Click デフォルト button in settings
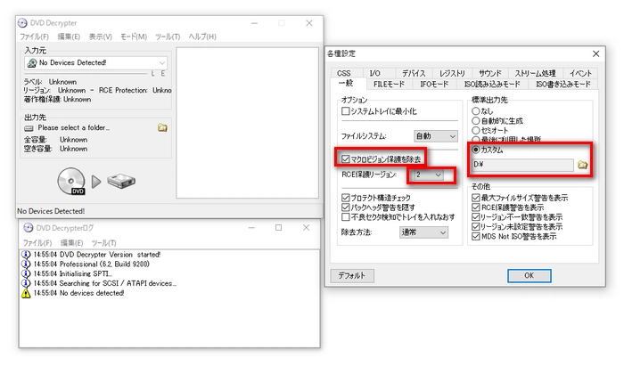This screenshot has height=366, width=624. (x=352, y=276)
